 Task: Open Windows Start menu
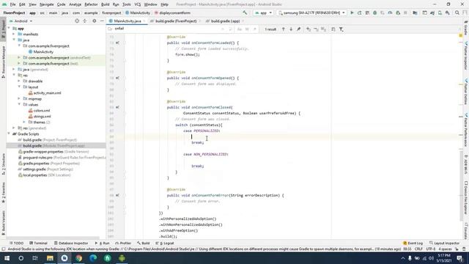pos(7,258)
